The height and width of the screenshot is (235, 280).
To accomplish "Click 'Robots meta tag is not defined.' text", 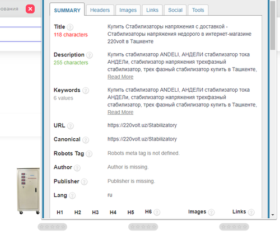I will click(x=143, y=153).
